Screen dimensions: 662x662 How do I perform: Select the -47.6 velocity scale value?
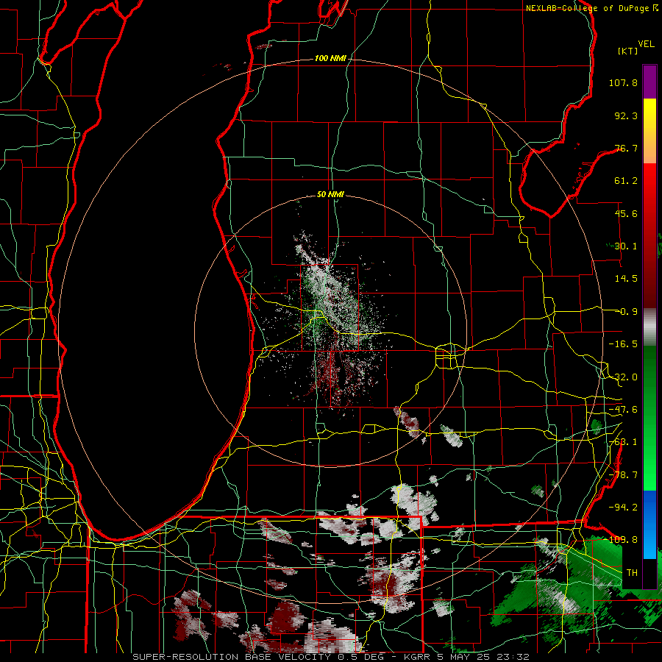(x=623, y=410)
